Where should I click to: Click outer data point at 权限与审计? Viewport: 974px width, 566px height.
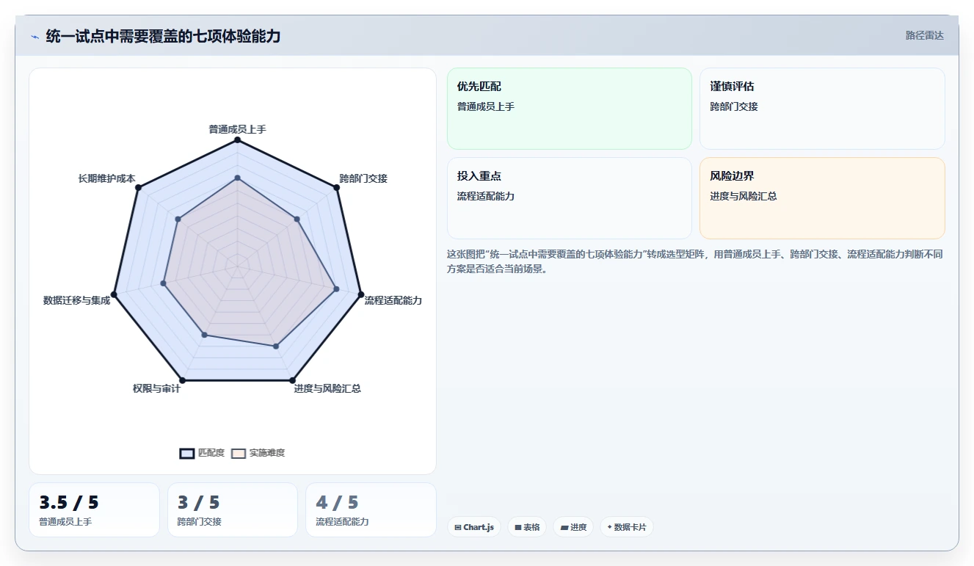[182, 380]
